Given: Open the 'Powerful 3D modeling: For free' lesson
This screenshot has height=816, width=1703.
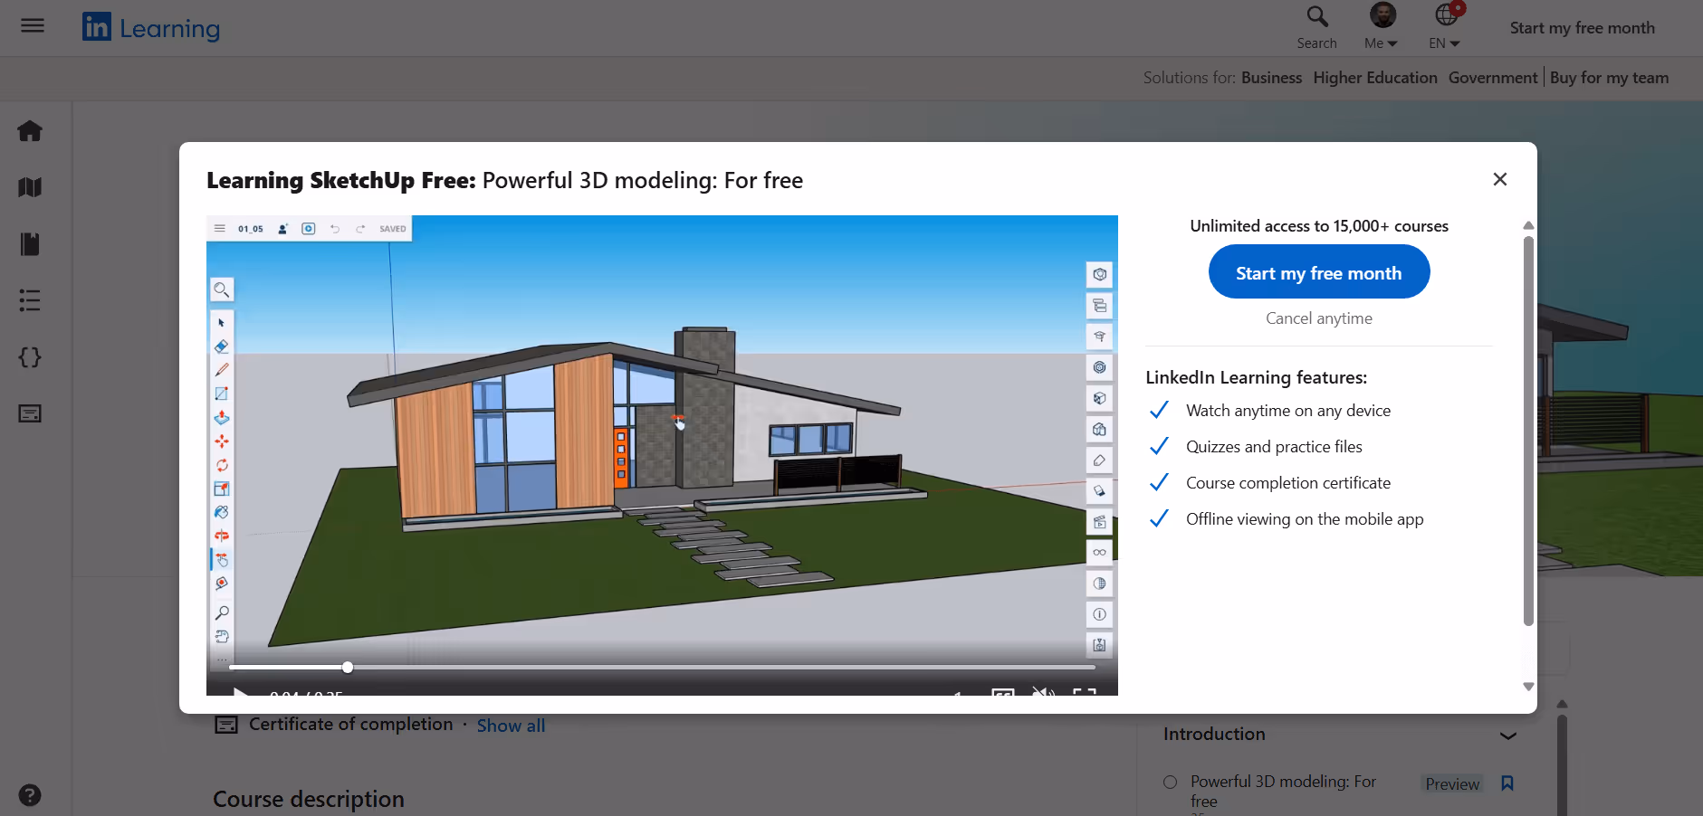Looking at the screenshot, I should point(1283,791).
